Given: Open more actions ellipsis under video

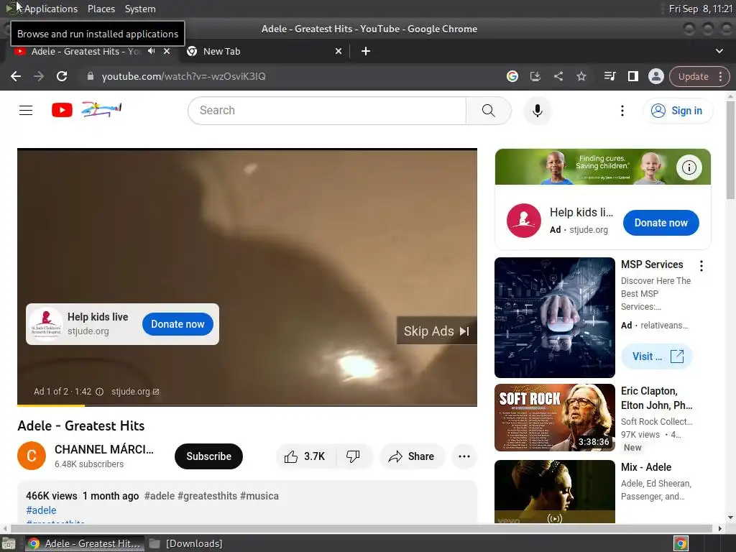Looking at the screenshot, I should pyautogui.click(x=464, y=456).
